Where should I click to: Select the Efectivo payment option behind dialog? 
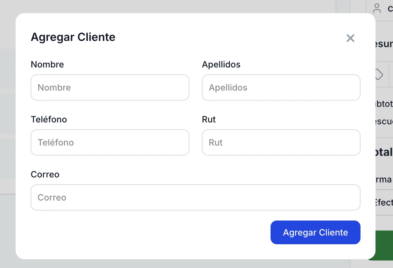point(384,202)
